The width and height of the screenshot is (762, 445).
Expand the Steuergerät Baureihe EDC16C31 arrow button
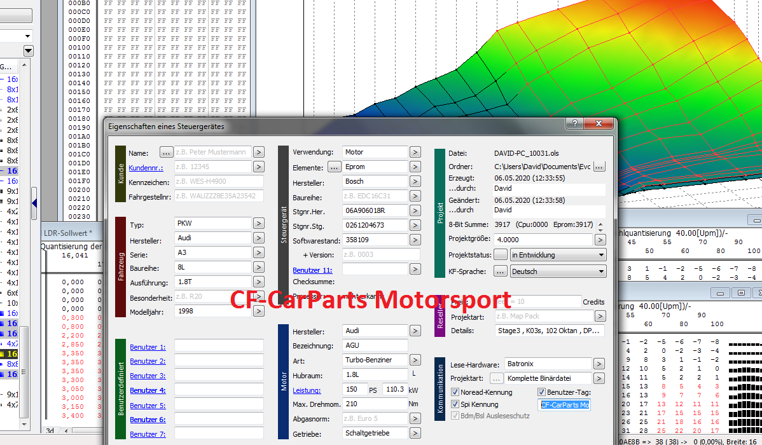415,196
